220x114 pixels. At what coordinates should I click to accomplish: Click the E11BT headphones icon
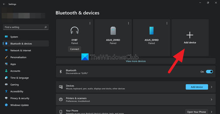(x=74, y=31)
